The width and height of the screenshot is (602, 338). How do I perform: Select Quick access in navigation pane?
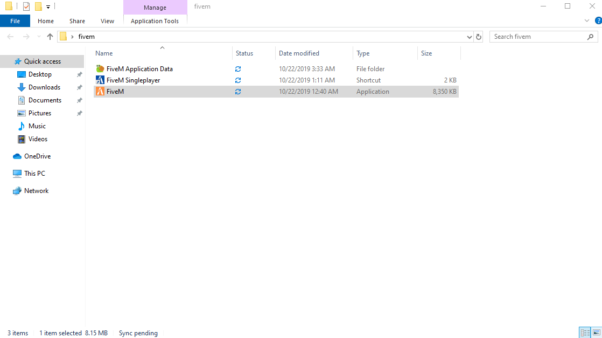click(x=42, y=61)
